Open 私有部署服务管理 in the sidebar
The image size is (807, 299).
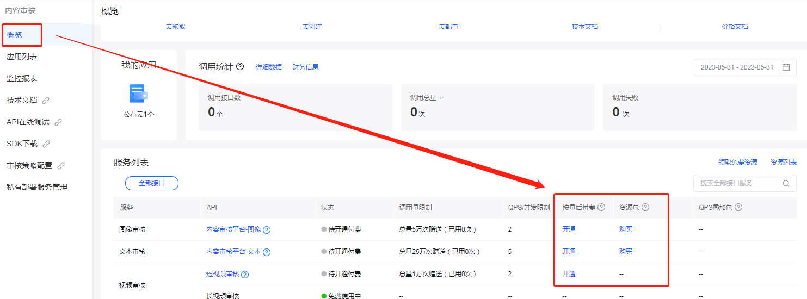tap(37, 187)
